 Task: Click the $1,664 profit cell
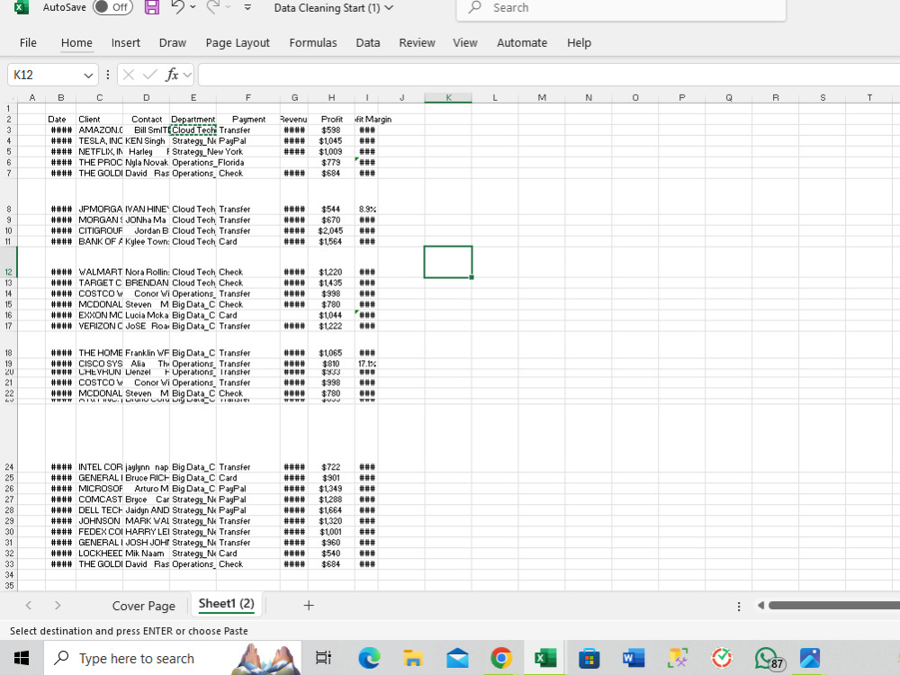click(331, 510)
